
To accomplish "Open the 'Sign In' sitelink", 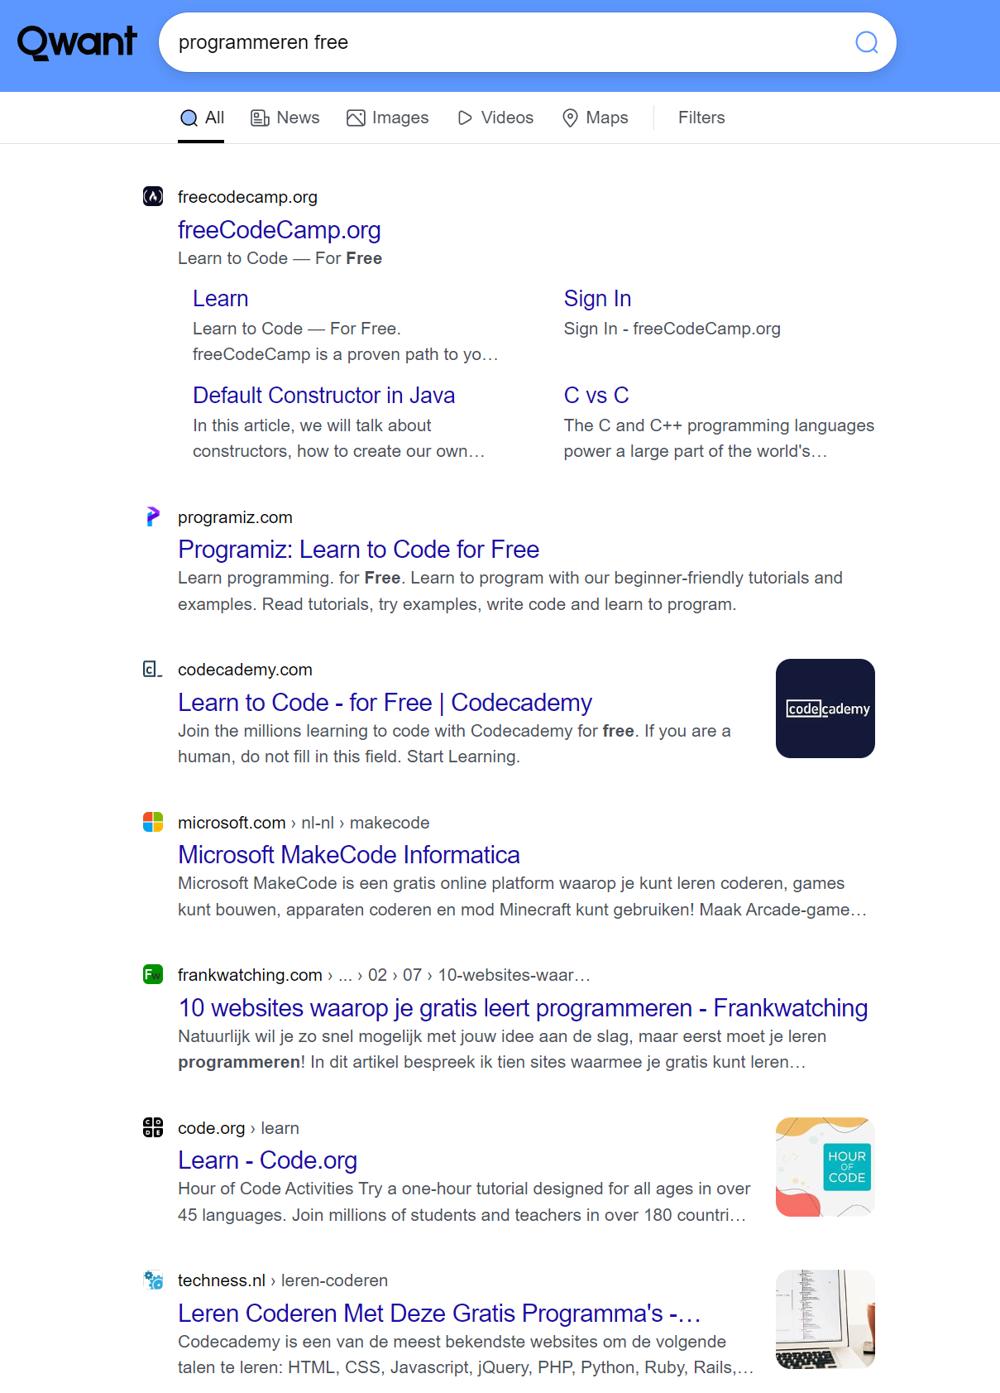I will 597,299.
